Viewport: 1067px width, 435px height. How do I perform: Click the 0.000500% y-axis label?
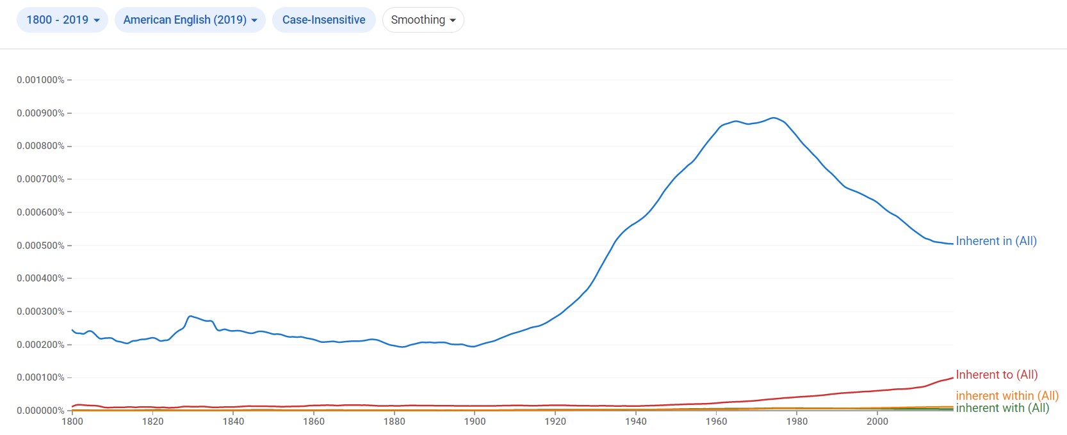click(x=40, y=246)
